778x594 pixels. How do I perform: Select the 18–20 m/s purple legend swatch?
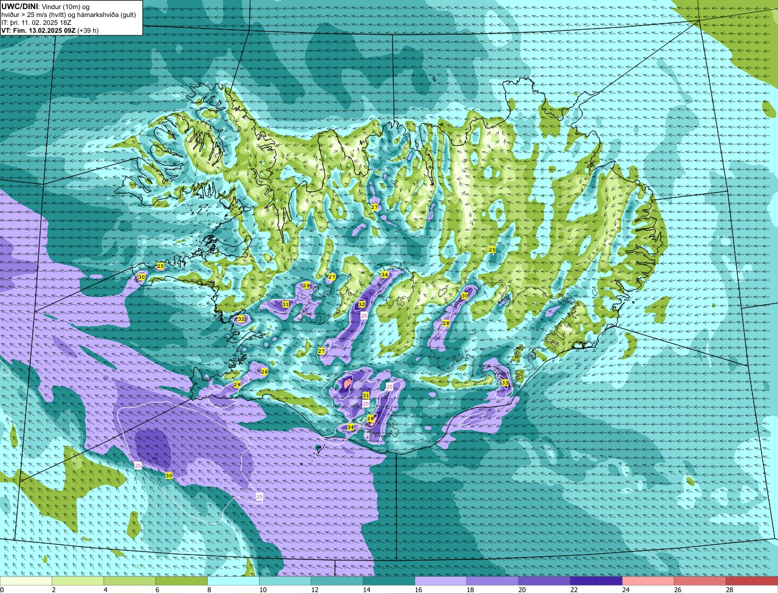click(x=492, y=581)
